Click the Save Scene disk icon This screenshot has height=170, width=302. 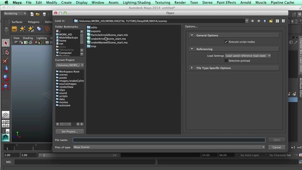(44, 14)
